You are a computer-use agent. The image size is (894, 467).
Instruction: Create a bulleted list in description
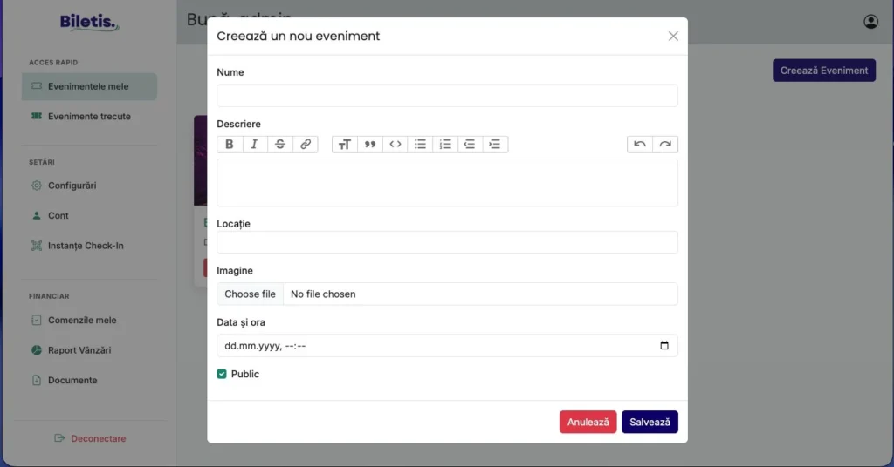click(420, 145)
